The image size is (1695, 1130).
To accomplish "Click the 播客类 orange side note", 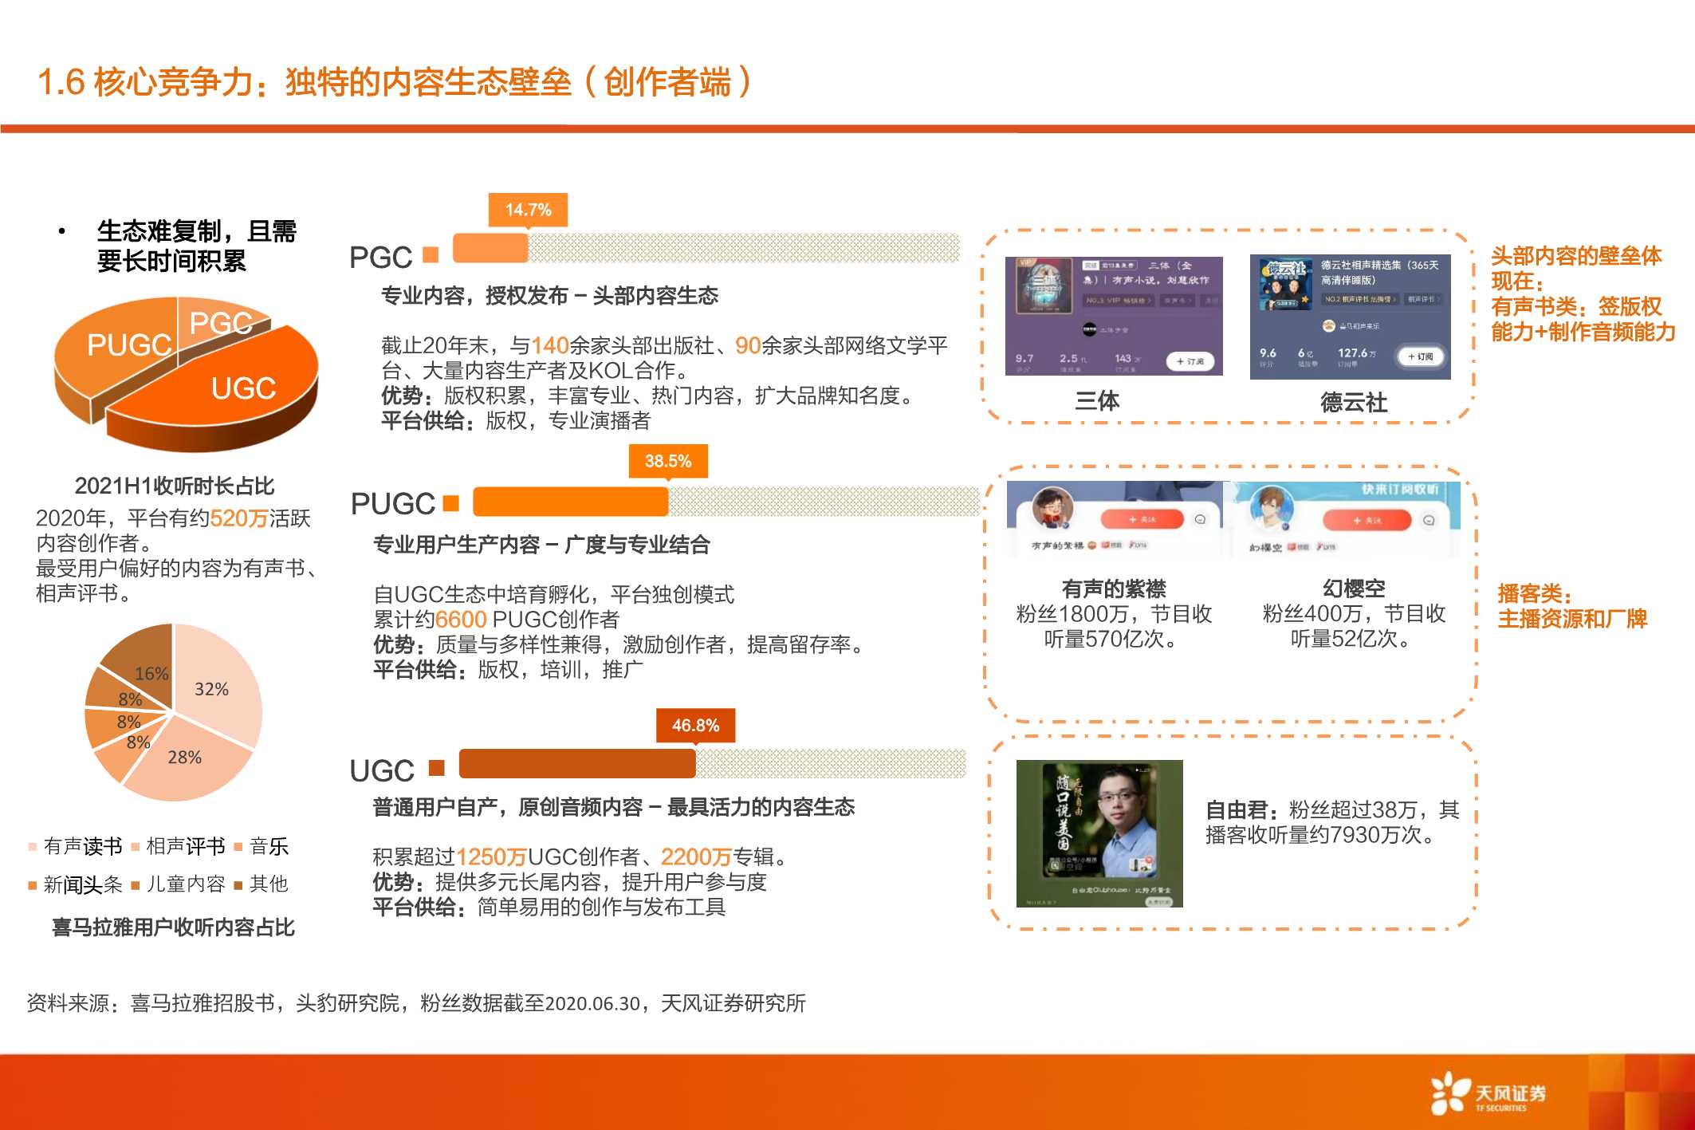I will pos(1572,606).
